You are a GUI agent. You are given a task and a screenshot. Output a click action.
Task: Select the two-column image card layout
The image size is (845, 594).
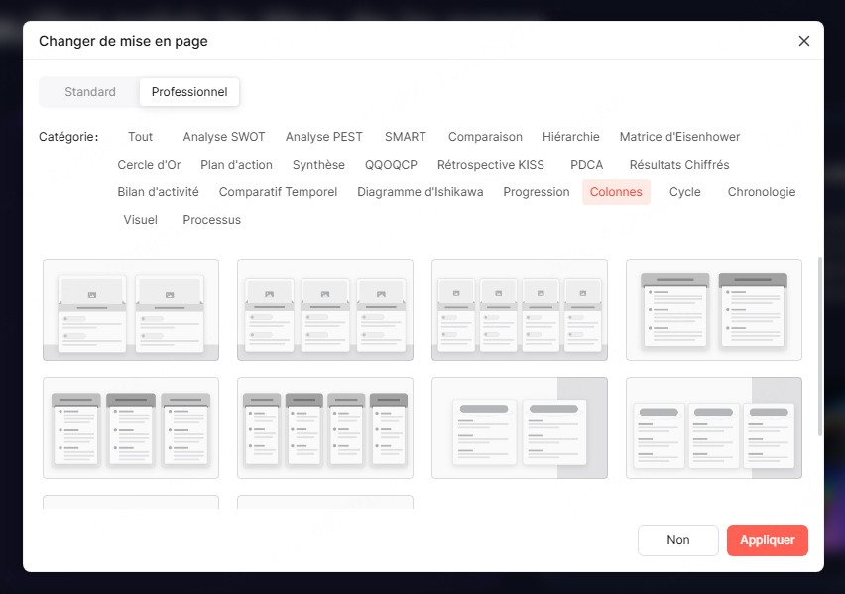[x=131, y=310]
